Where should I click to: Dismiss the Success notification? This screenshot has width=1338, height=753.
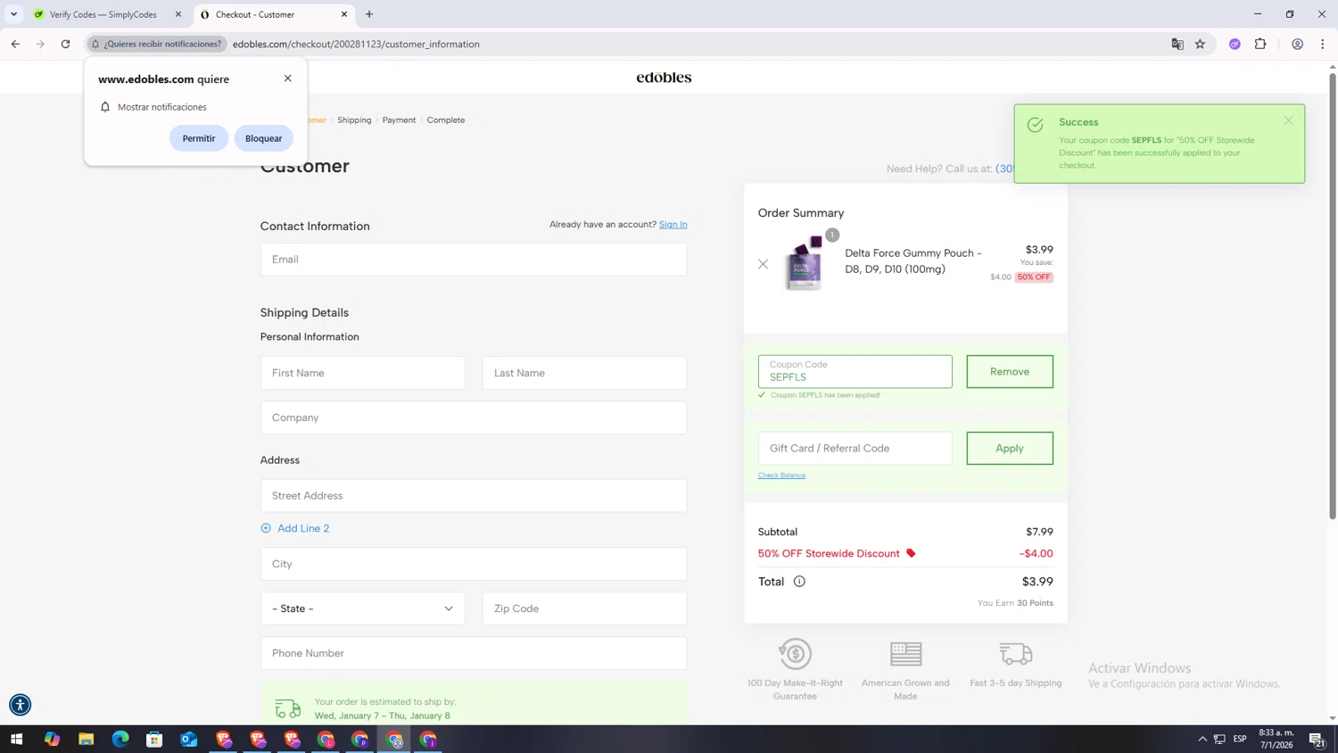pos(1288,120)
